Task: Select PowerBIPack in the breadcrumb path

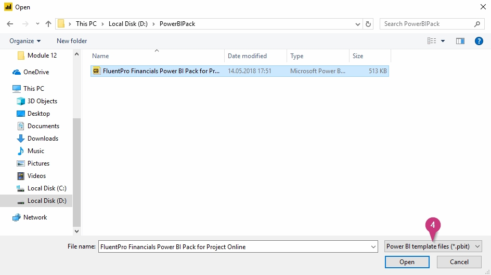Action: [177, 24]
